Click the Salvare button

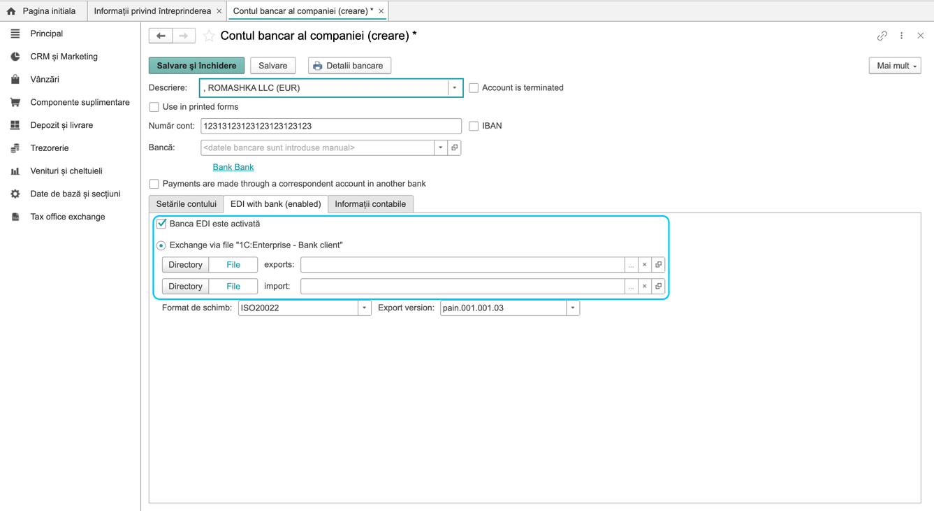point(273,66)
